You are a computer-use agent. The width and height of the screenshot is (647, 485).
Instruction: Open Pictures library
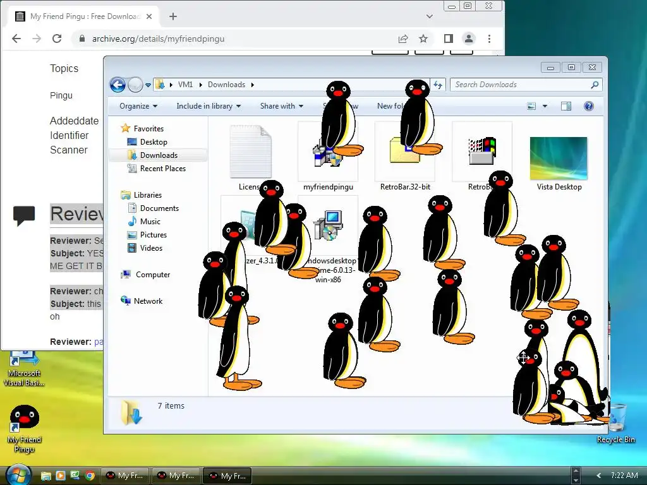point(147,235)
